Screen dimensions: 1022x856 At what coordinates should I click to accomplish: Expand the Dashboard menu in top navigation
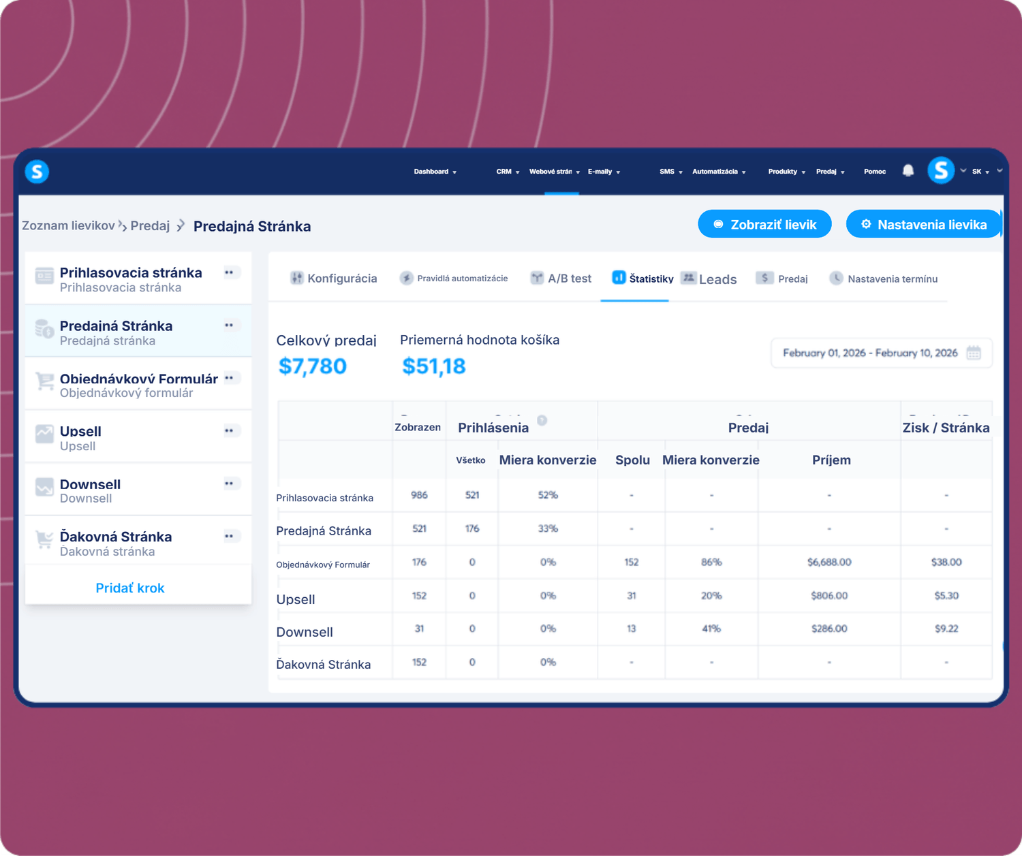pyautogui.click(x=435, y=172)
